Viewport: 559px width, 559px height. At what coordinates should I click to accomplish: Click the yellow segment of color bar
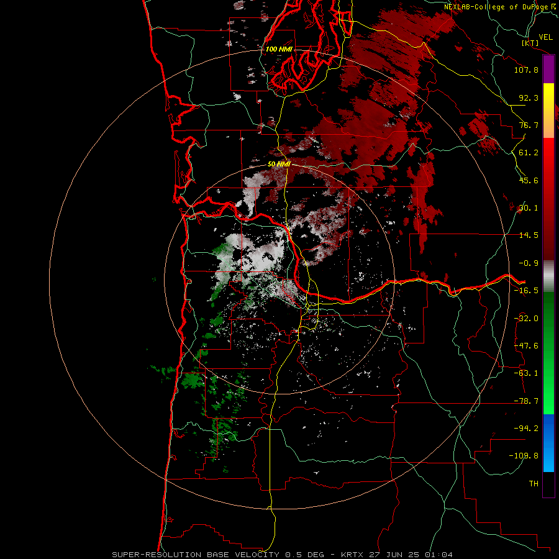(548, 111)
